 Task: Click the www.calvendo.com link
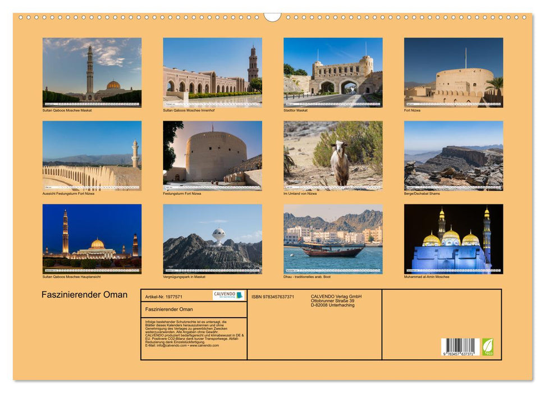coord(204,346)
